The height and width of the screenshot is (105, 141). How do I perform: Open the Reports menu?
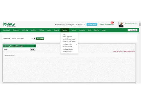[x=96, y=30]
